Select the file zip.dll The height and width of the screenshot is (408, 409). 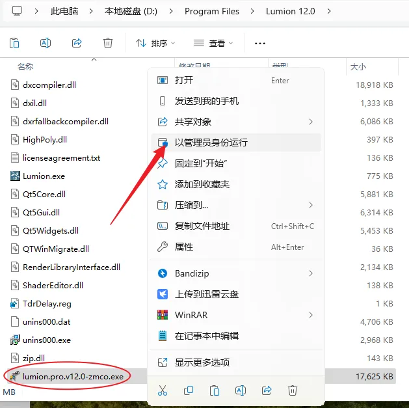pyautogui.click(x=34, y=358)
